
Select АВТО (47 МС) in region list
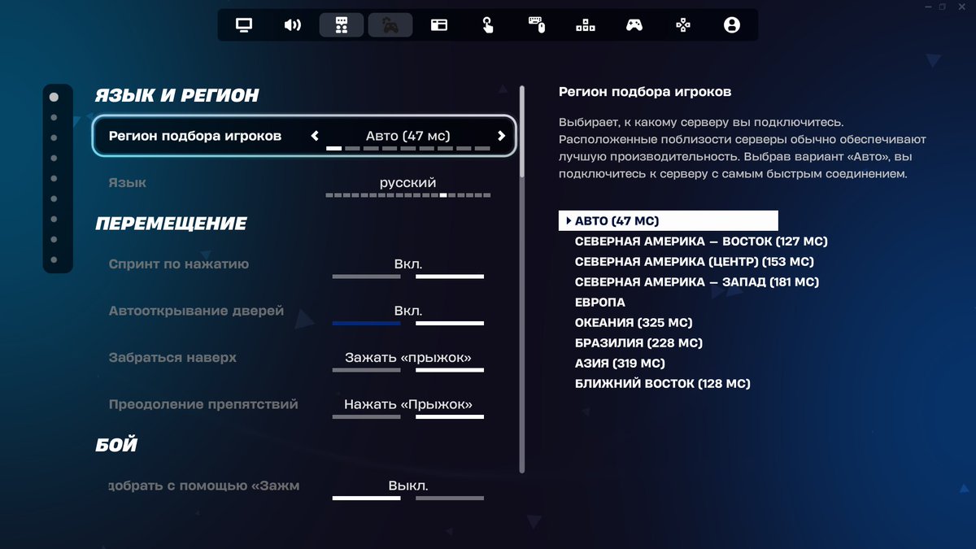(x=669, y=221)
